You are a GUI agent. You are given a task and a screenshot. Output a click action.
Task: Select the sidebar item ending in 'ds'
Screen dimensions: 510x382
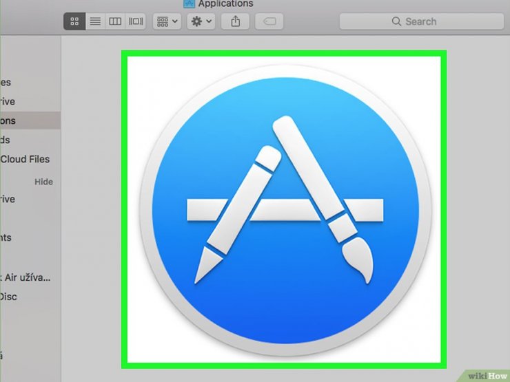tap(6, 140)
